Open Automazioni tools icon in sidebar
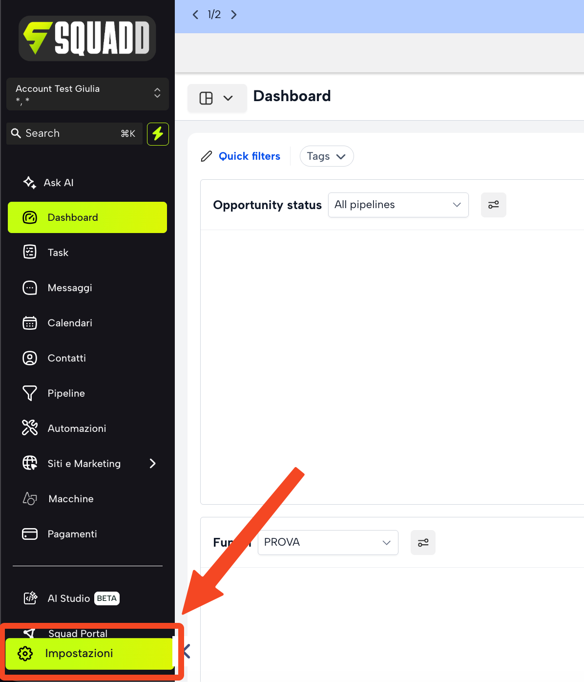 coord(30,428)
